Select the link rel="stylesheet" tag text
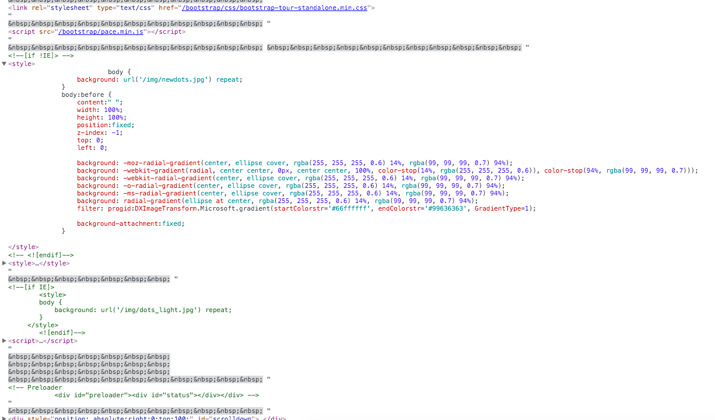 point(191,8)
